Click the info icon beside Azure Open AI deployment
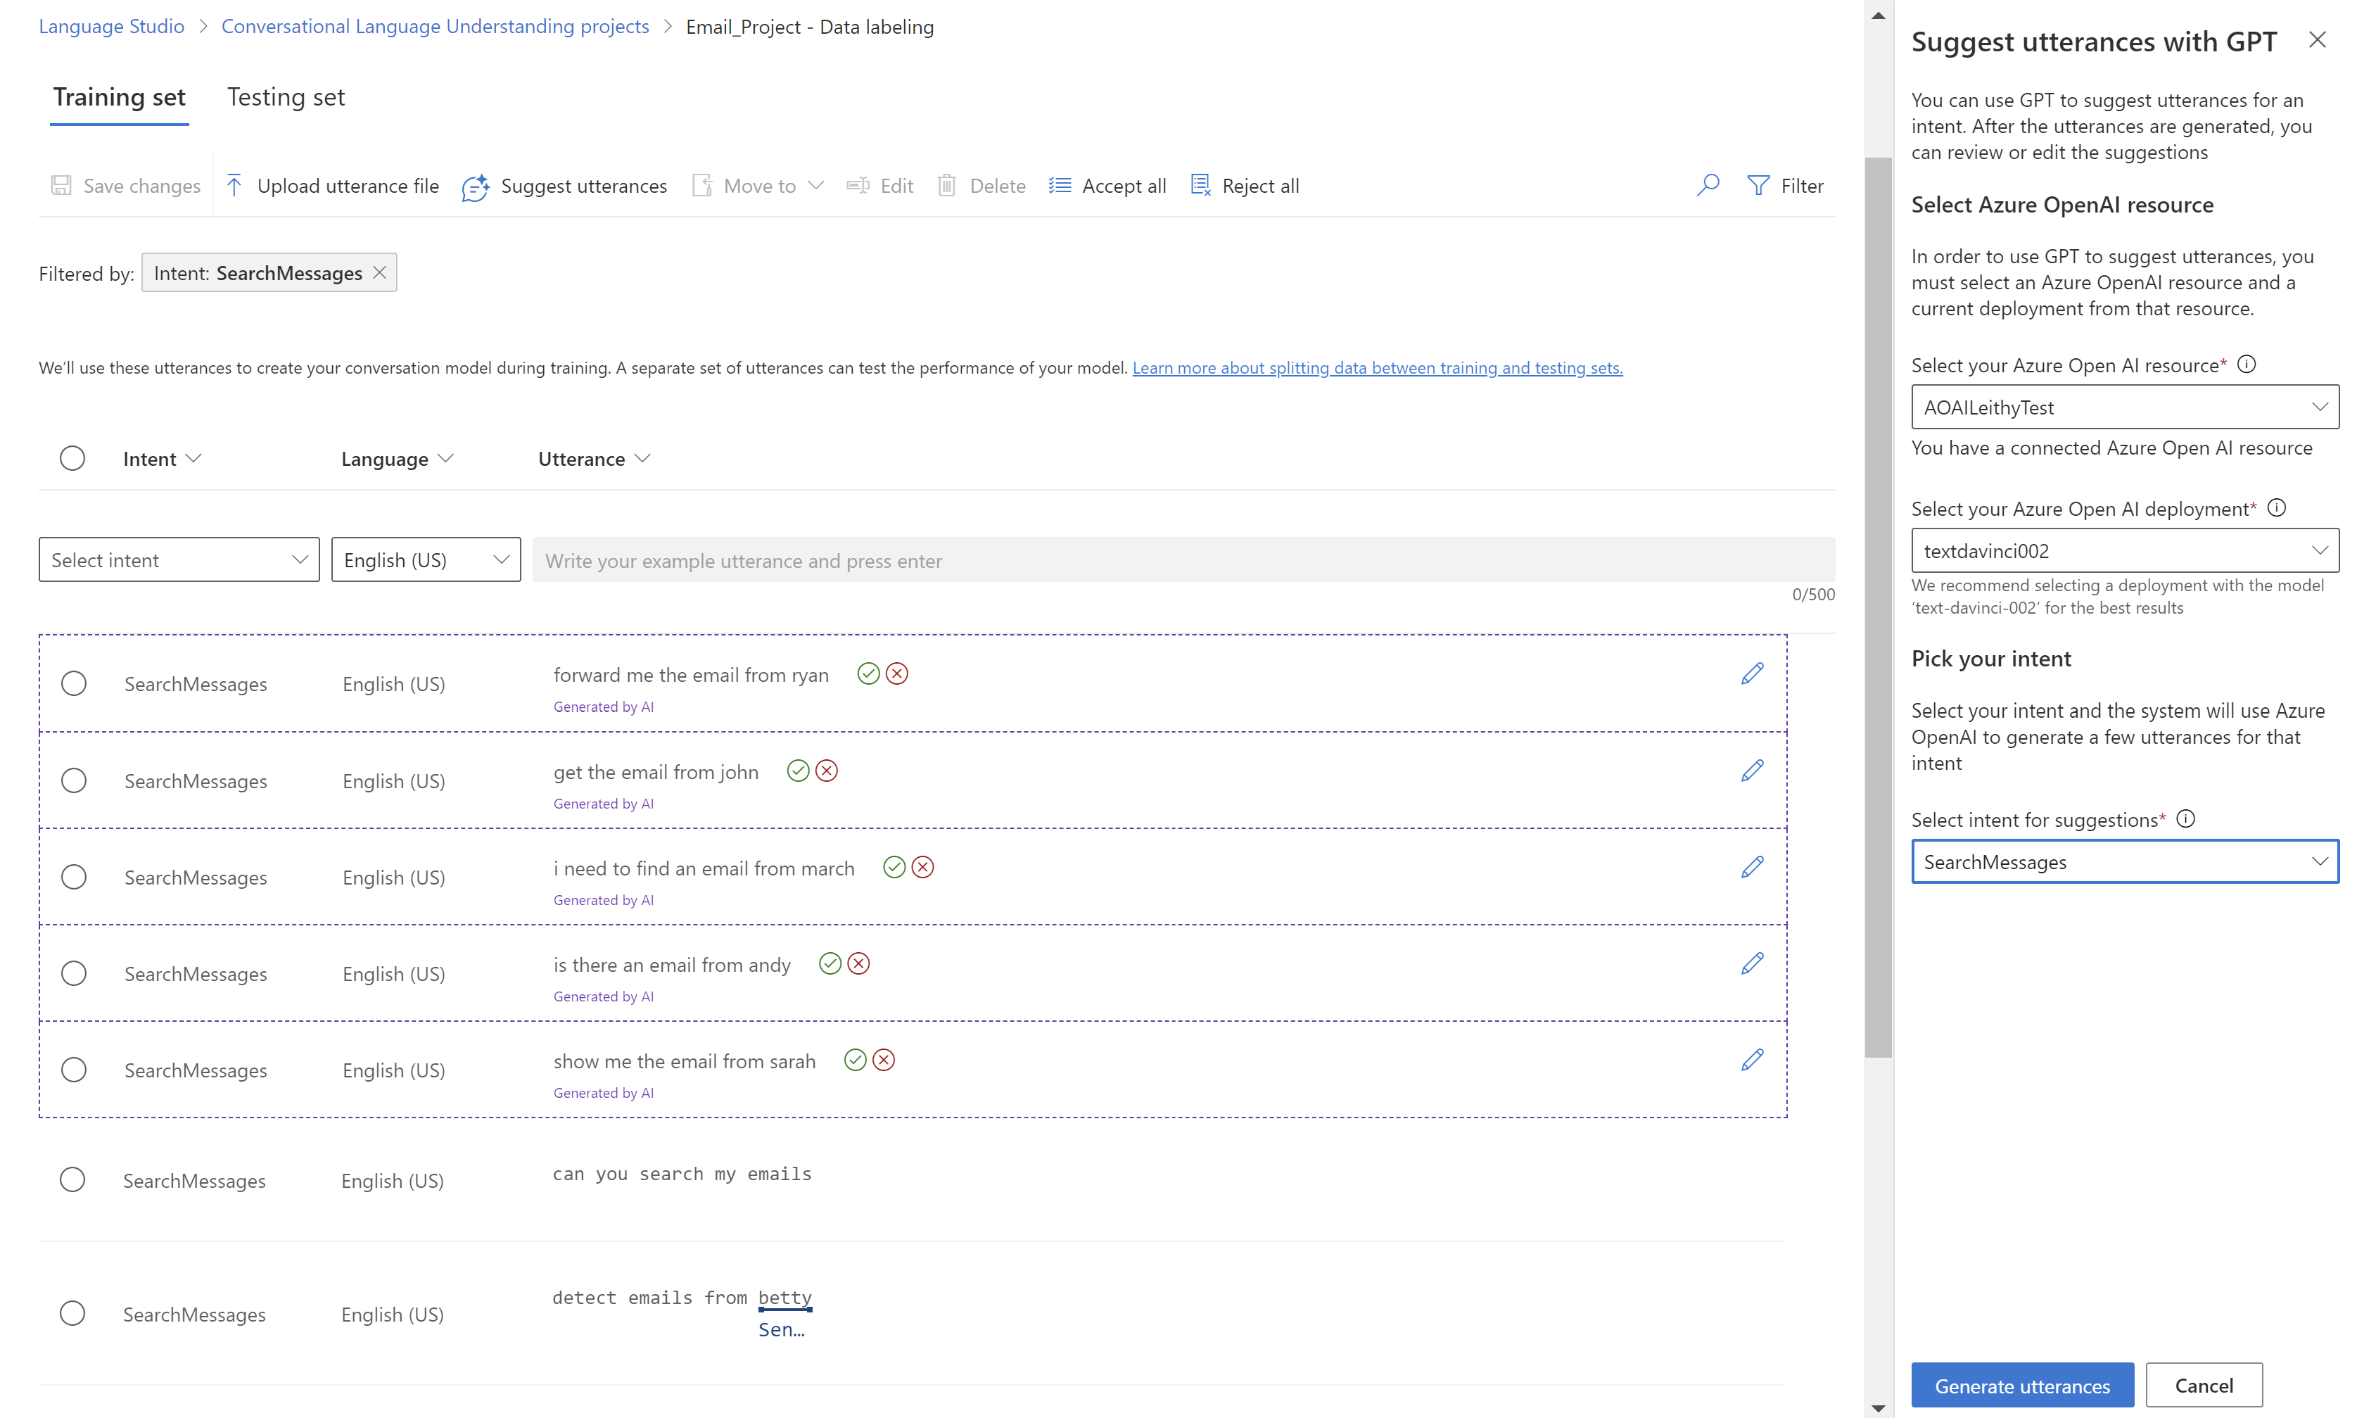The height and width of the screenshot is (1418, 2357). [2277, 508]
